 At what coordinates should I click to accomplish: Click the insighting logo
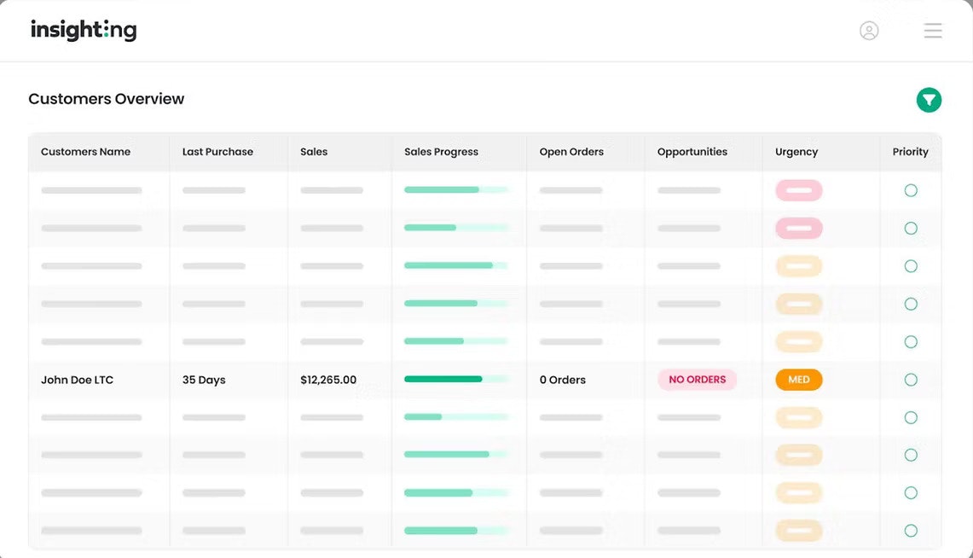click(84, 30)
